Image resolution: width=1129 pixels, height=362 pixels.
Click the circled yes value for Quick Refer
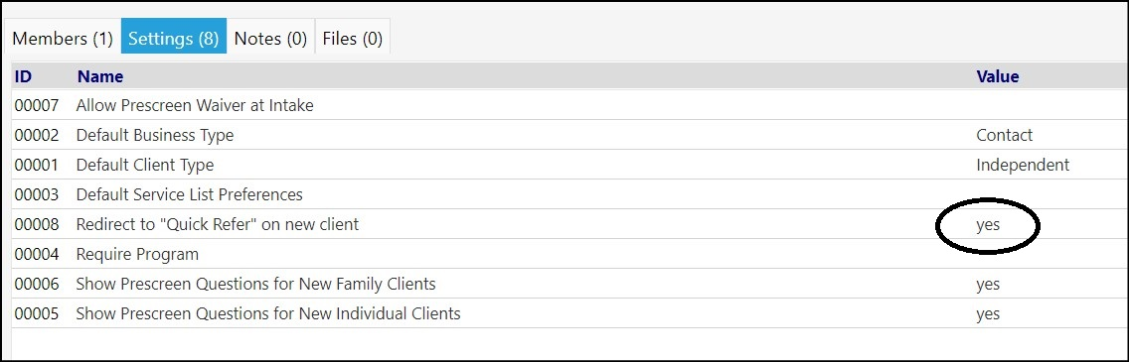click(988, 225)
